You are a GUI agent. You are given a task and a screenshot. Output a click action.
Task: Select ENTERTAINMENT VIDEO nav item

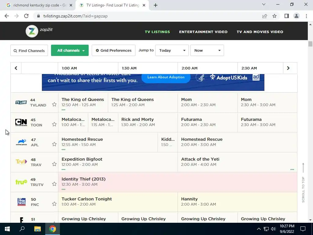pos(203,32)
